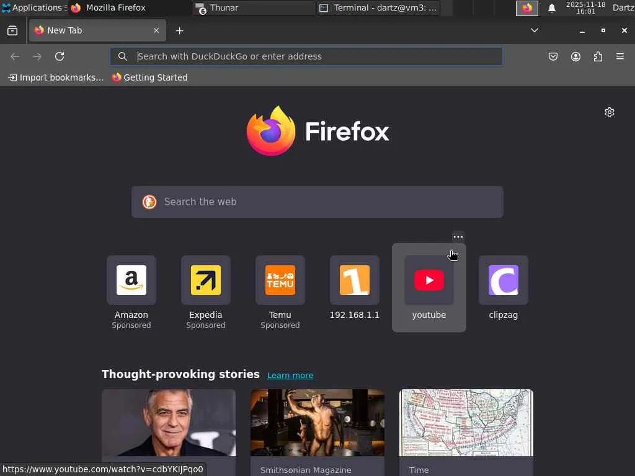Open the youtube tile's three-dot menu
Screen dimensions: 635x476
(x=458, y=237)
